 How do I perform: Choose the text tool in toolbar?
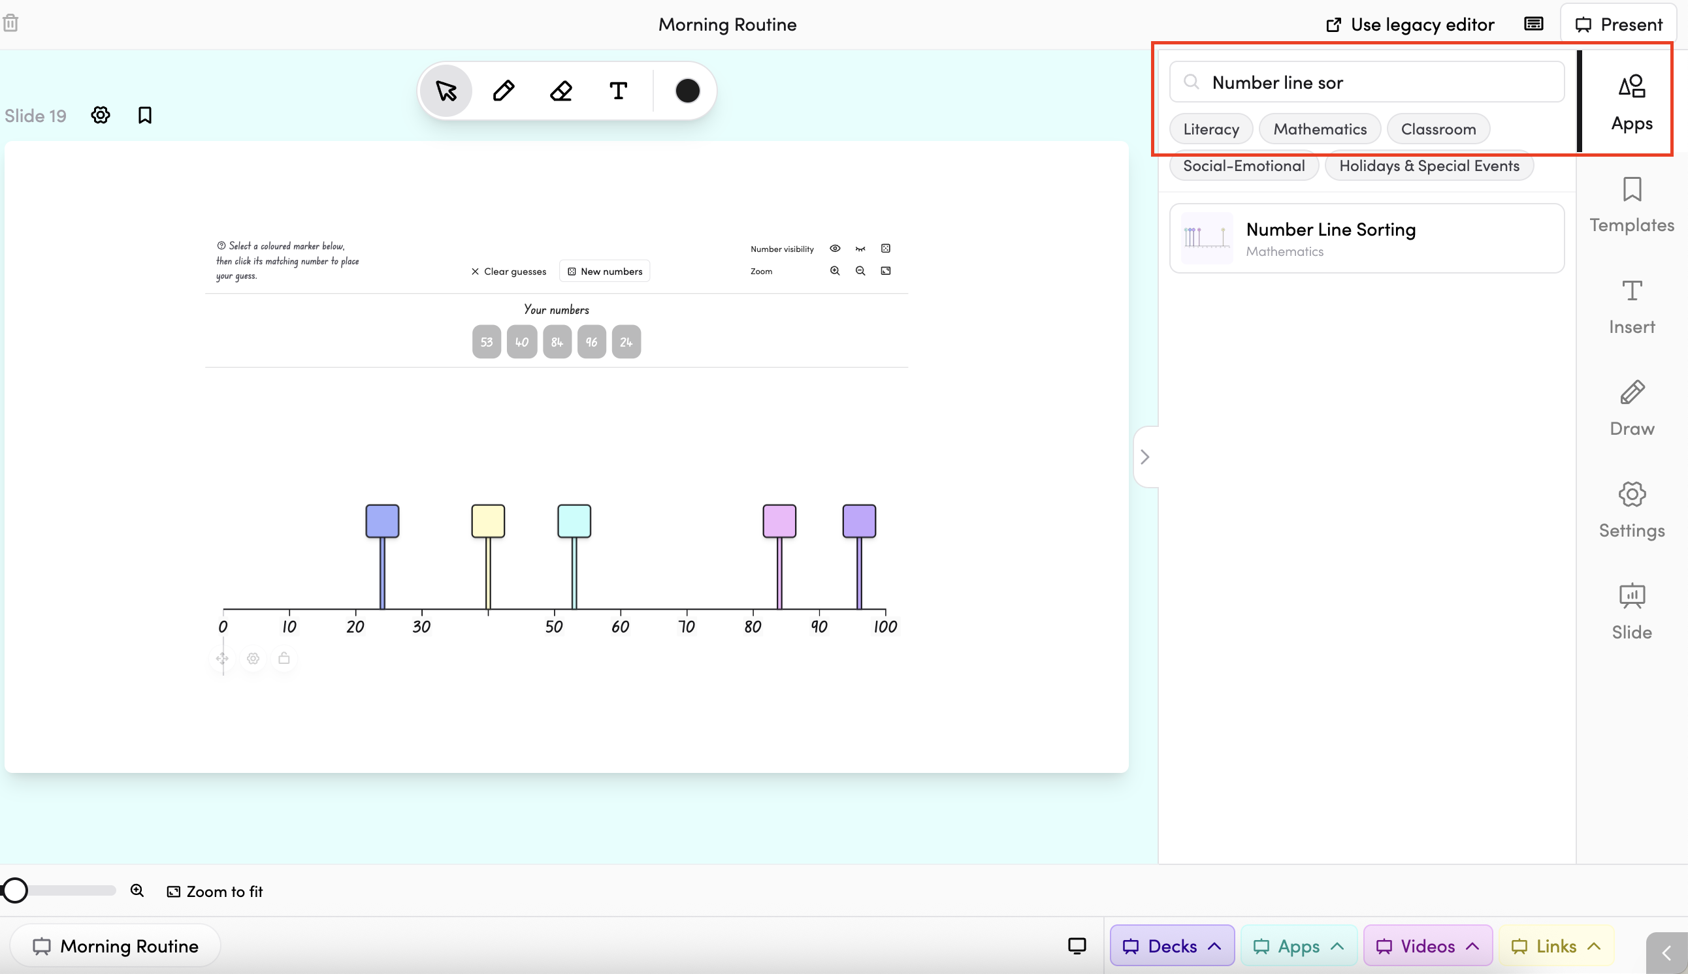[x=618, y=90]
